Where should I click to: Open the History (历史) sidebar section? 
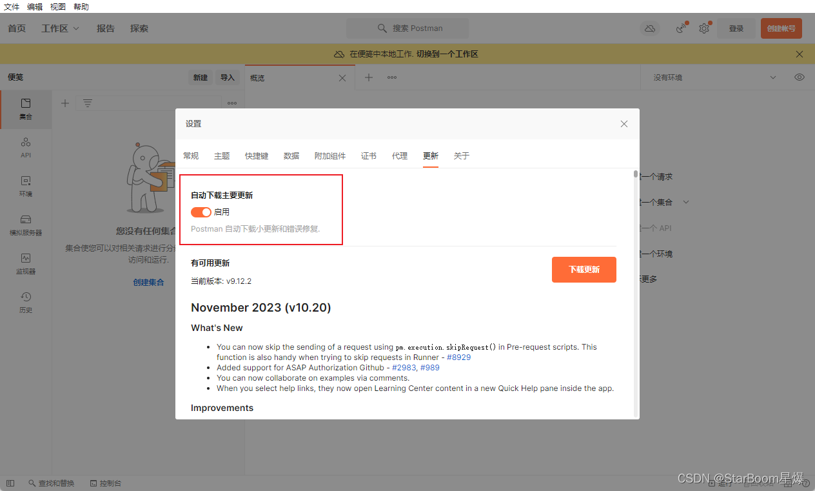[x=26, y=303]
